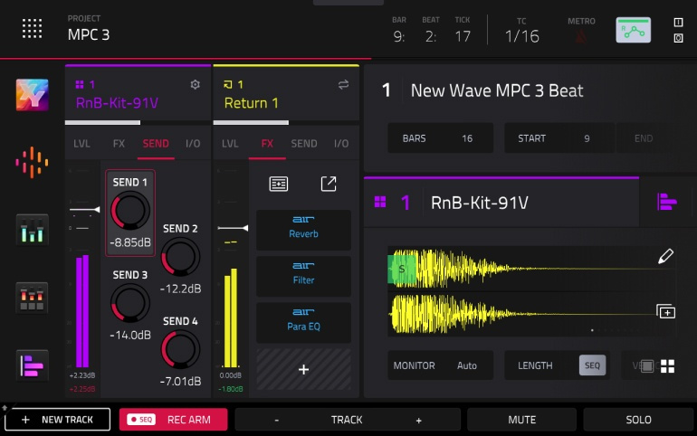Click the green S start marker on waveform

pos(402,269)
